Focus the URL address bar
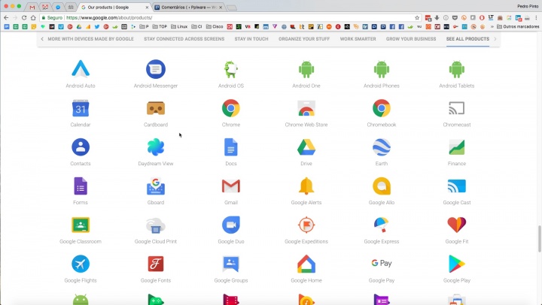The height and width of the screenshot is (305, 542). click(x=226, y=17)
